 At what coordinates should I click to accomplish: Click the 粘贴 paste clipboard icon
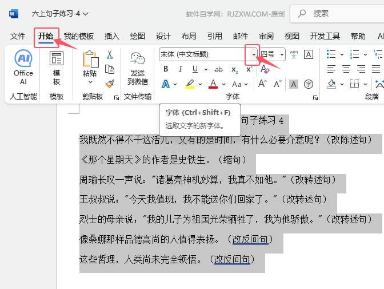pyautogui.click(x=91, y=59)
